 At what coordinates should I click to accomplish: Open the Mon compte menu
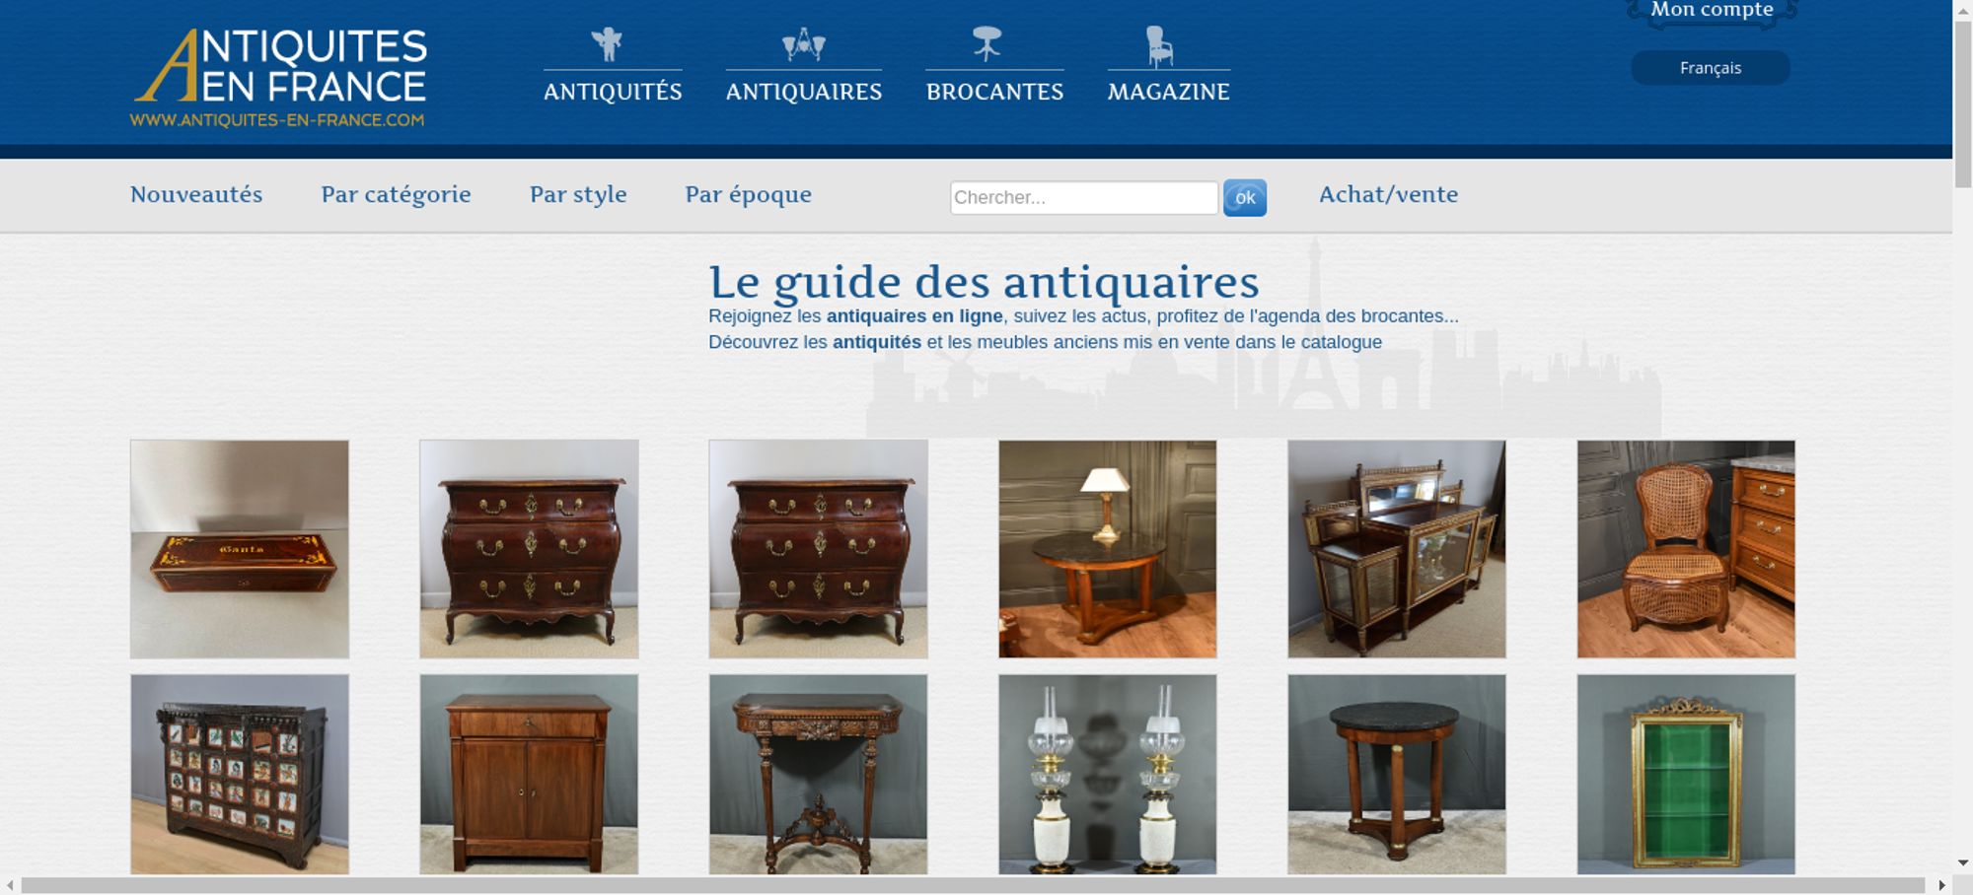point(1712,11)
